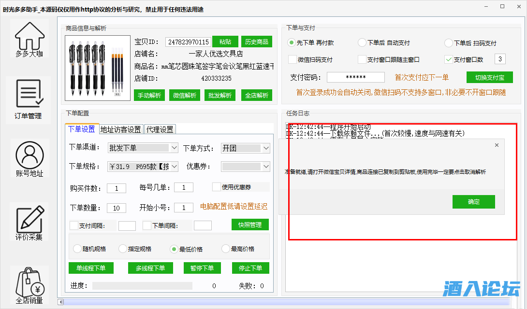Image resolution: width=527 pixels, height=309 pixels.
Task: Switch to the 代理设置 tab
Action: coord(160,129)
